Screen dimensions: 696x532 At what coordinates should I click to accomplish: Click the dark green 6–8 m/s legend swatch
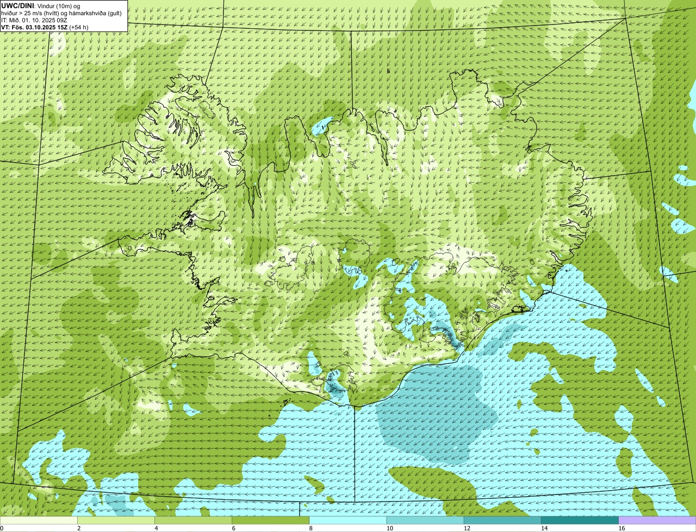pyautogui.click(x=271, y=521)
